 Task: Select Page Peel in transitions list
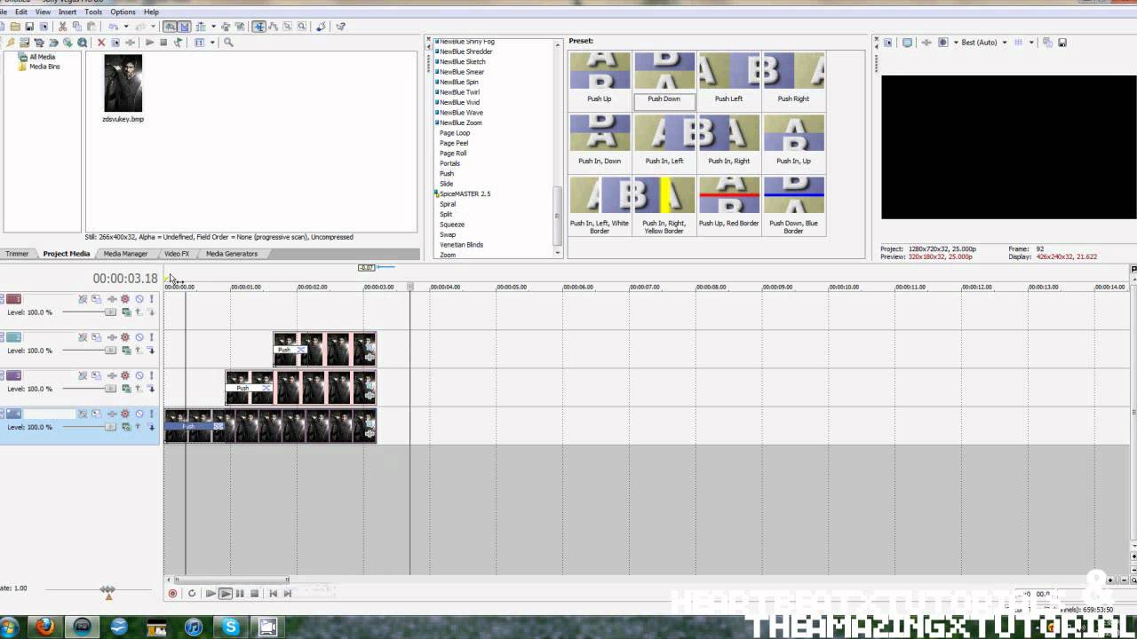click(x=454, y=143)
